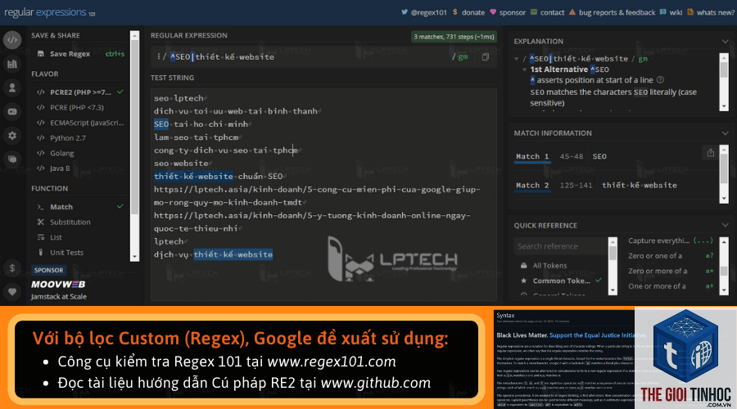This screenshot has width=737, height=409.
Task: Click the Twitter bird icon in header
Action: (x=405, y=12)
